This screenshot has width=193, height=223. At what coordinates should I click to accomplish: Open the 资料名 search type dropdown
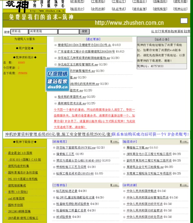pos(19,32)
